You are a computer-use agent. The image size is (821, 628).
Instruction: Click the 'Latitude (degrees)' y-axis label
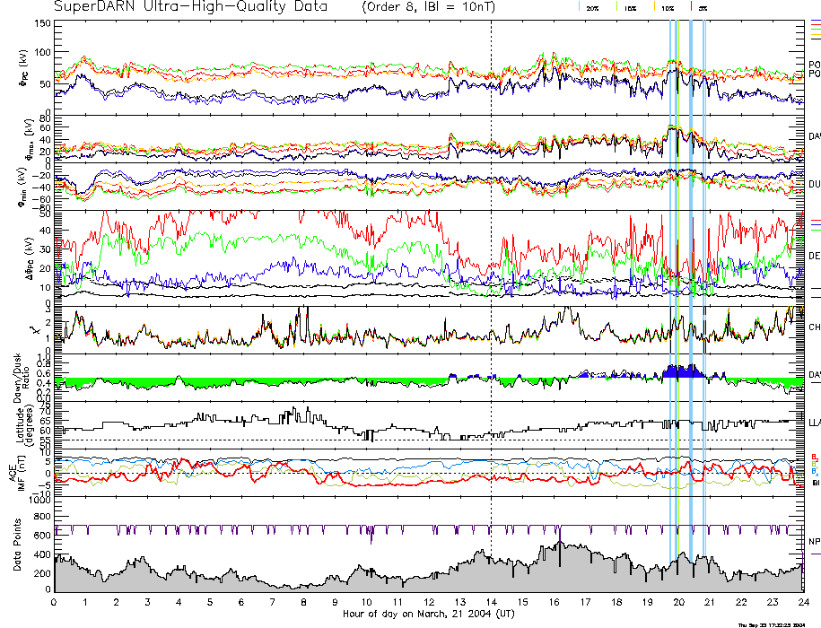click(24, 425)
